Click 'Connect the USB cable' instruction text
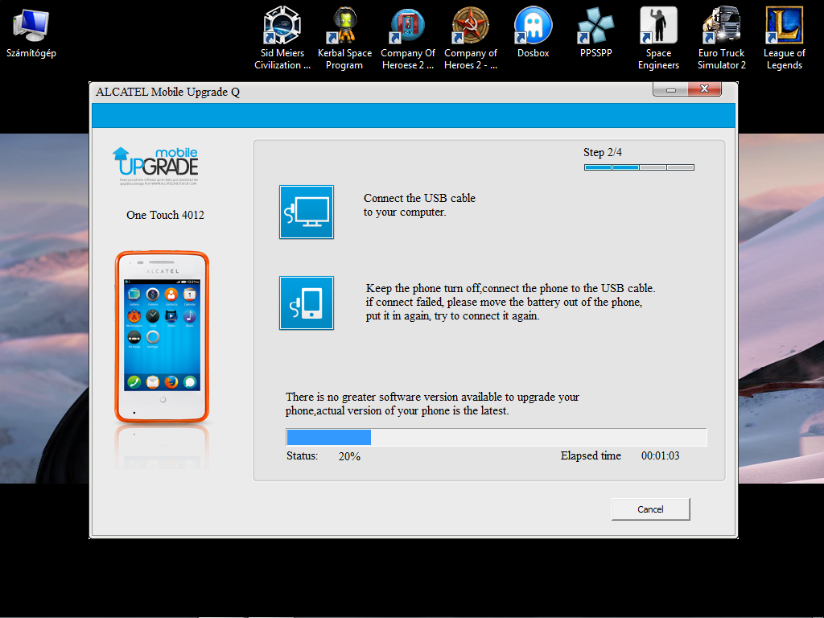 coord(419,205)
